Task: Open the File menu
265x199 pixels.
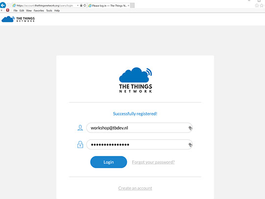Action: [x=15, y=10]
